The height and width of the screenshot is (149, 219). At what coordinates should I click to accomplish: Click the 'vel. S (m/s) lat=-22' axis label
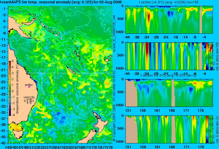217,129
